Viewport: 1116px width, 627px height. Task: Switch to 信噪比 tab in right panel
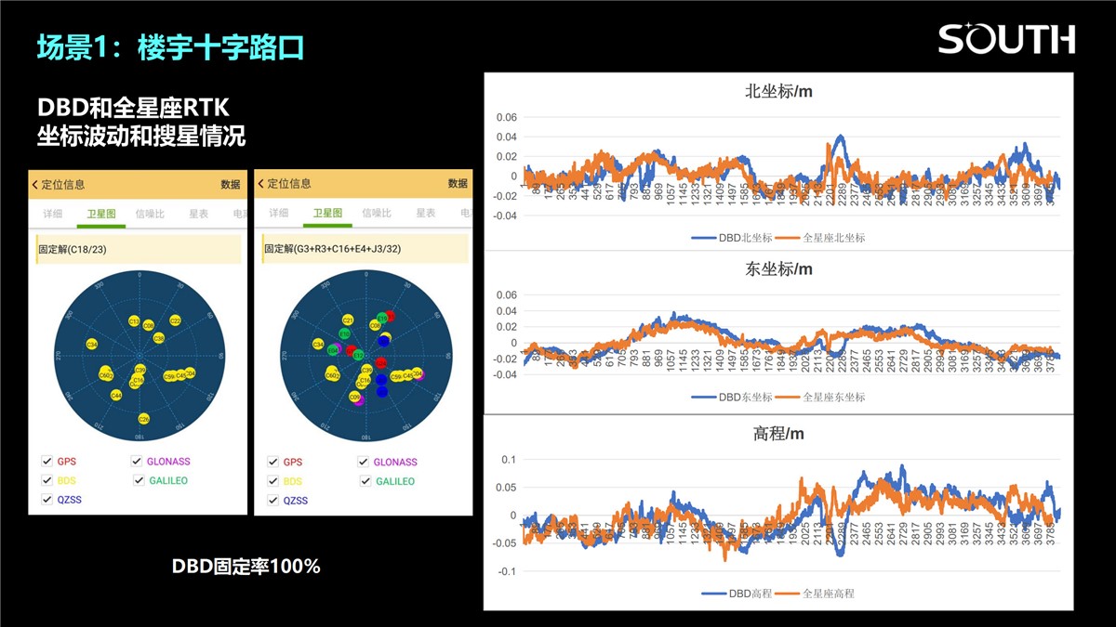[377, 214]
